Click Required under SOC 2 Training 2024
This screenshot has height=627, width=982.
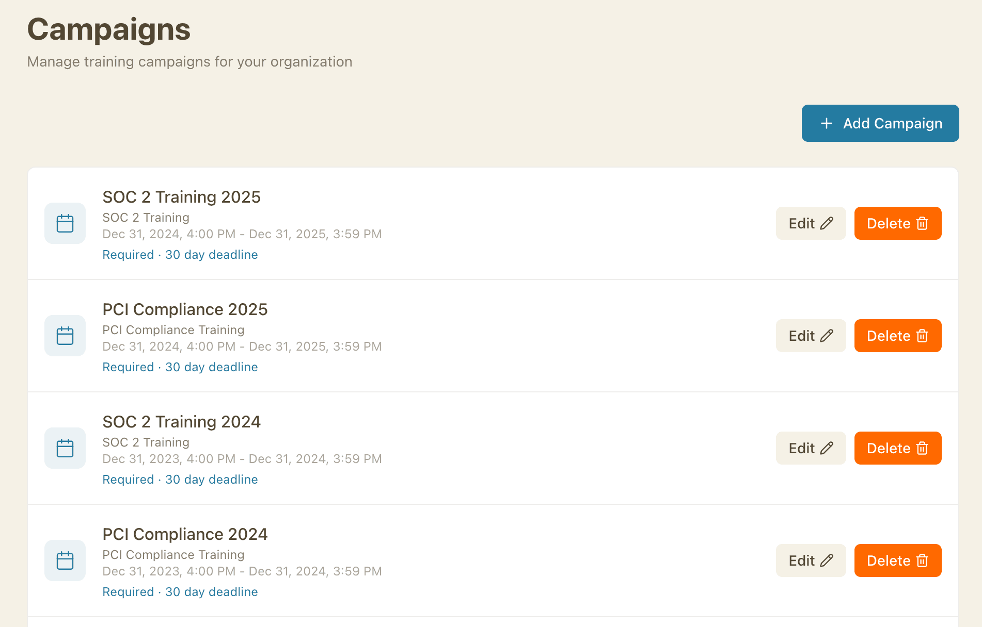coord(128,479)
